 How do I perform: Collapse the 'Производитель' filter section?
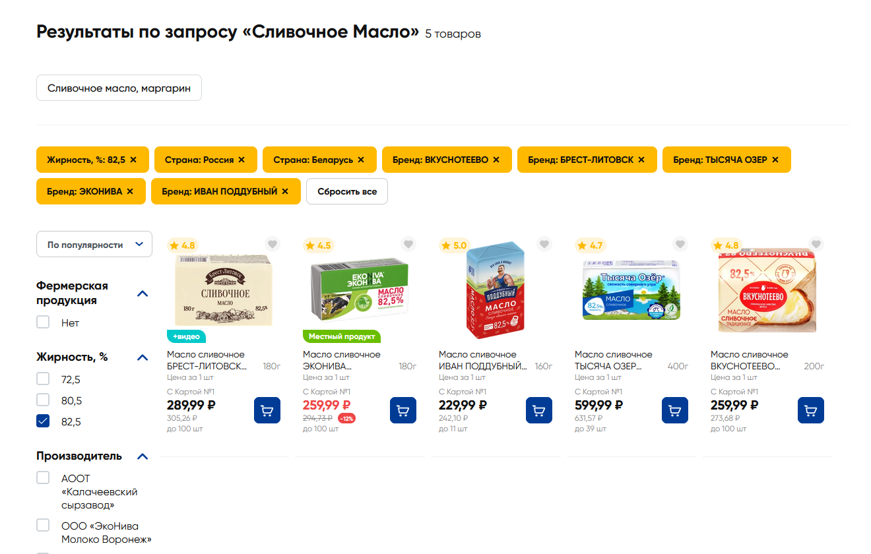click(x=143, y=456)
